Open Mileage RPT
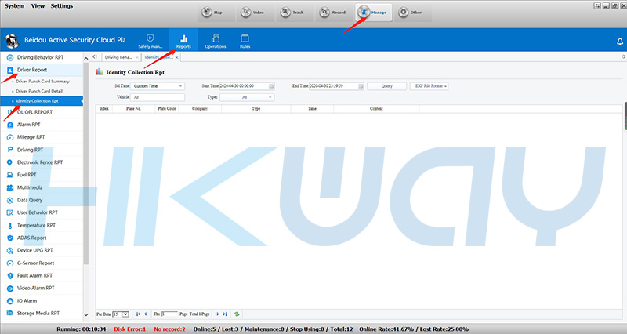 point(42,137)
